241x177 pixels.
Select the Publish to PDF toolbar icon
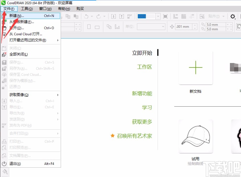tap(129, 16)
